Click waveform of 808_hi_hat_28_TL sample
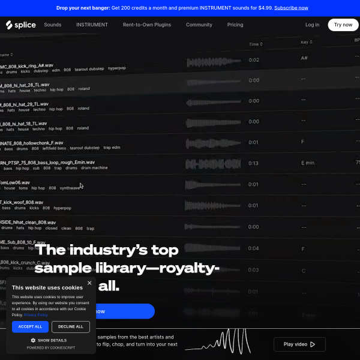The image size is (360, 360). tap(214, 82)
